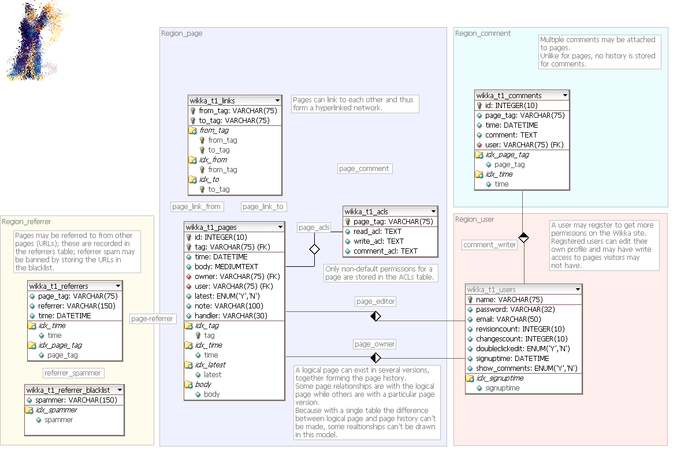Select the page_acls relationship diamond

click(x=314, y=249)
